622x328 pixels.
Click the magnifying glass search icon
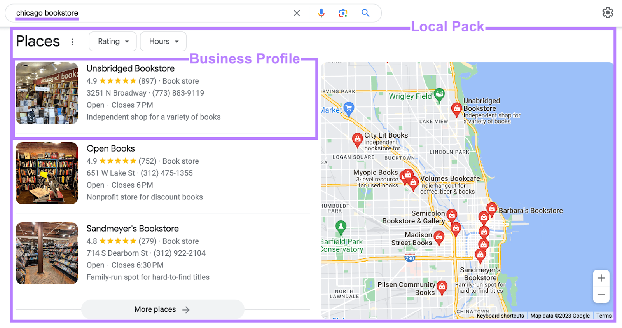[365, 13]
